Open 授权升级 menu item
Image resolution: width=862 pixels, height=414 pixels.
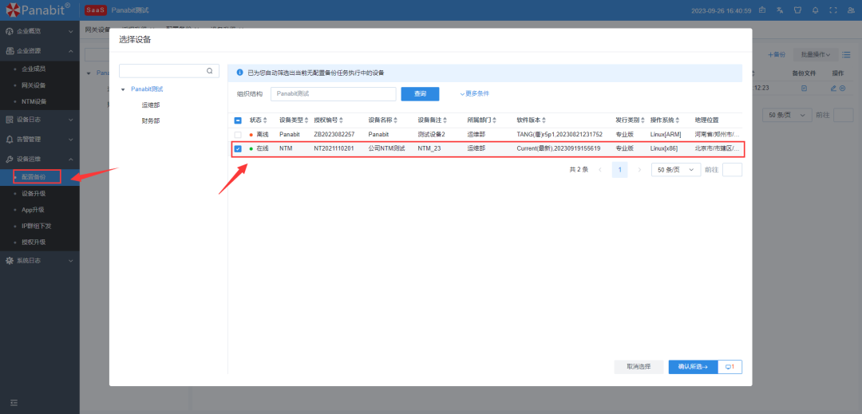[x=34, y=242]
